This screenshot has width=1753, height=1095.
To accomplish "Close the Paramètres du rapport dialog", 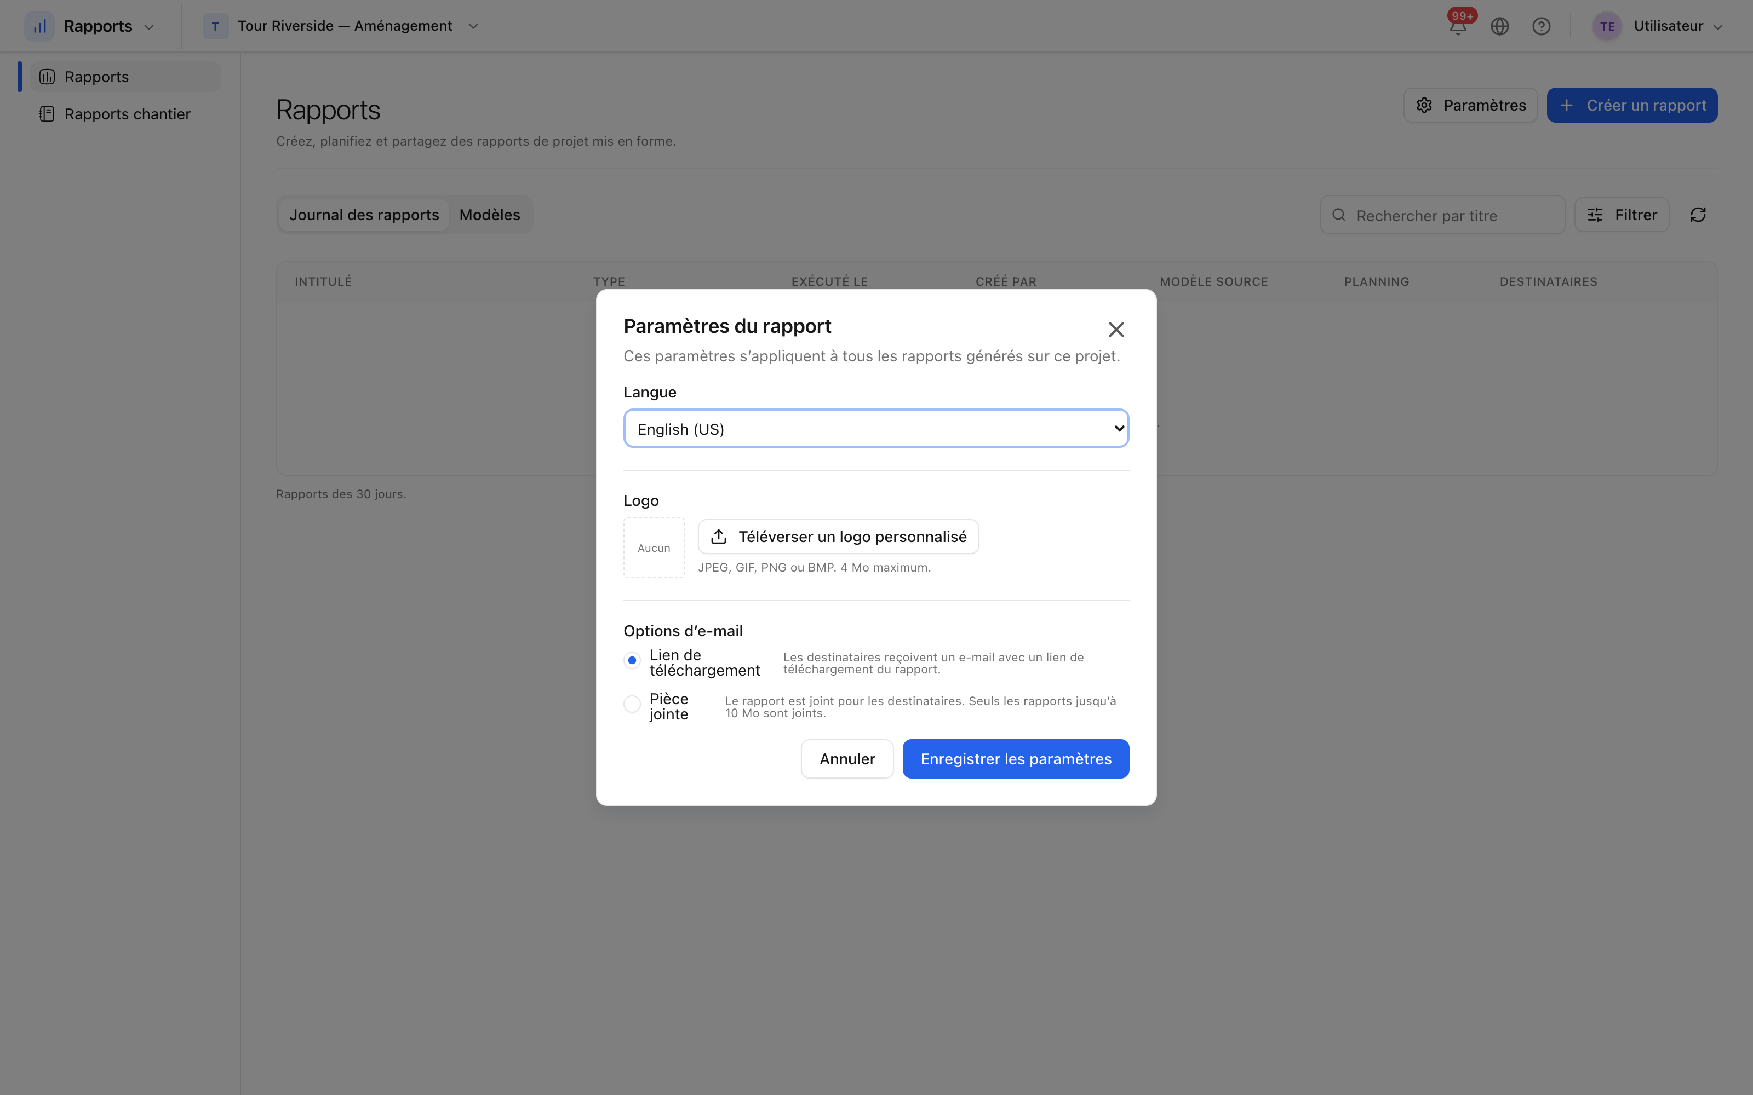I will click(x=1115, y=330).
